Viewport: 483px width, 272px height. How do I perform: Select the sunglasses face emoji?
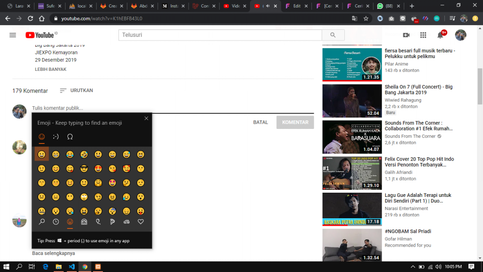(84, 169)
